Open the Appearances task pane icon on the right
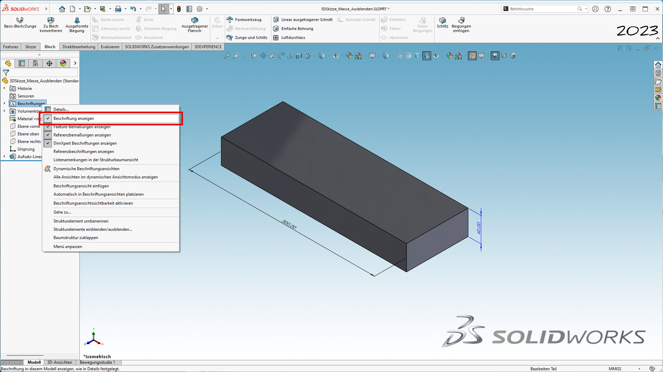663x372 pixels. coord(658,98)
